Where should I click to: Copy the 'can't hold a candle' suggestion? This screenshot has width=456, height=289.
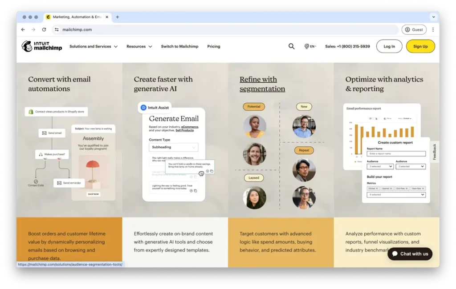pos(212,171)
